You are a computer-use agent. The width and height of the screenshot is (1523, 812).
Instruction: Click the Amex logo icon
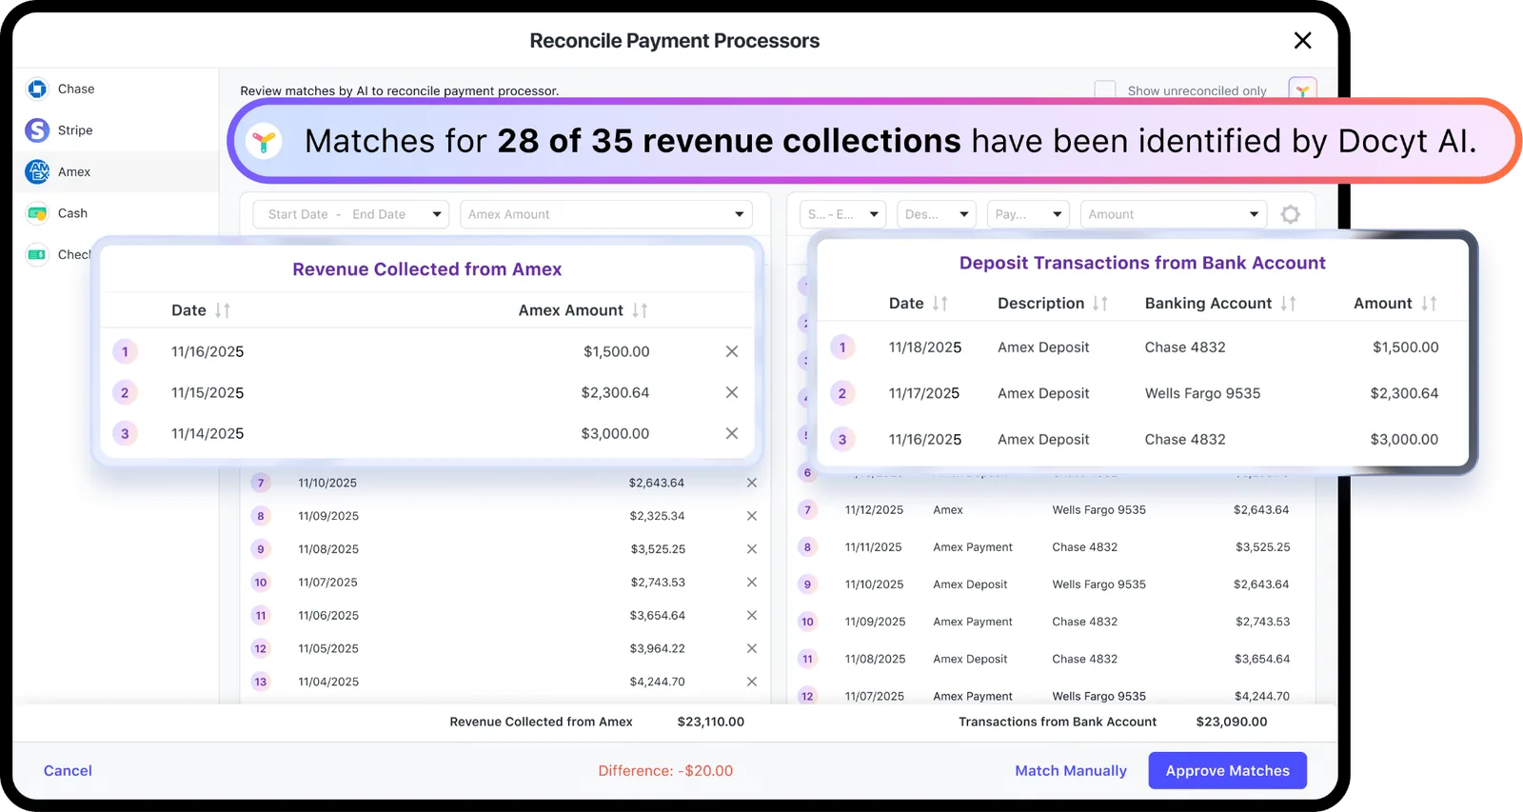coord(37,171)
